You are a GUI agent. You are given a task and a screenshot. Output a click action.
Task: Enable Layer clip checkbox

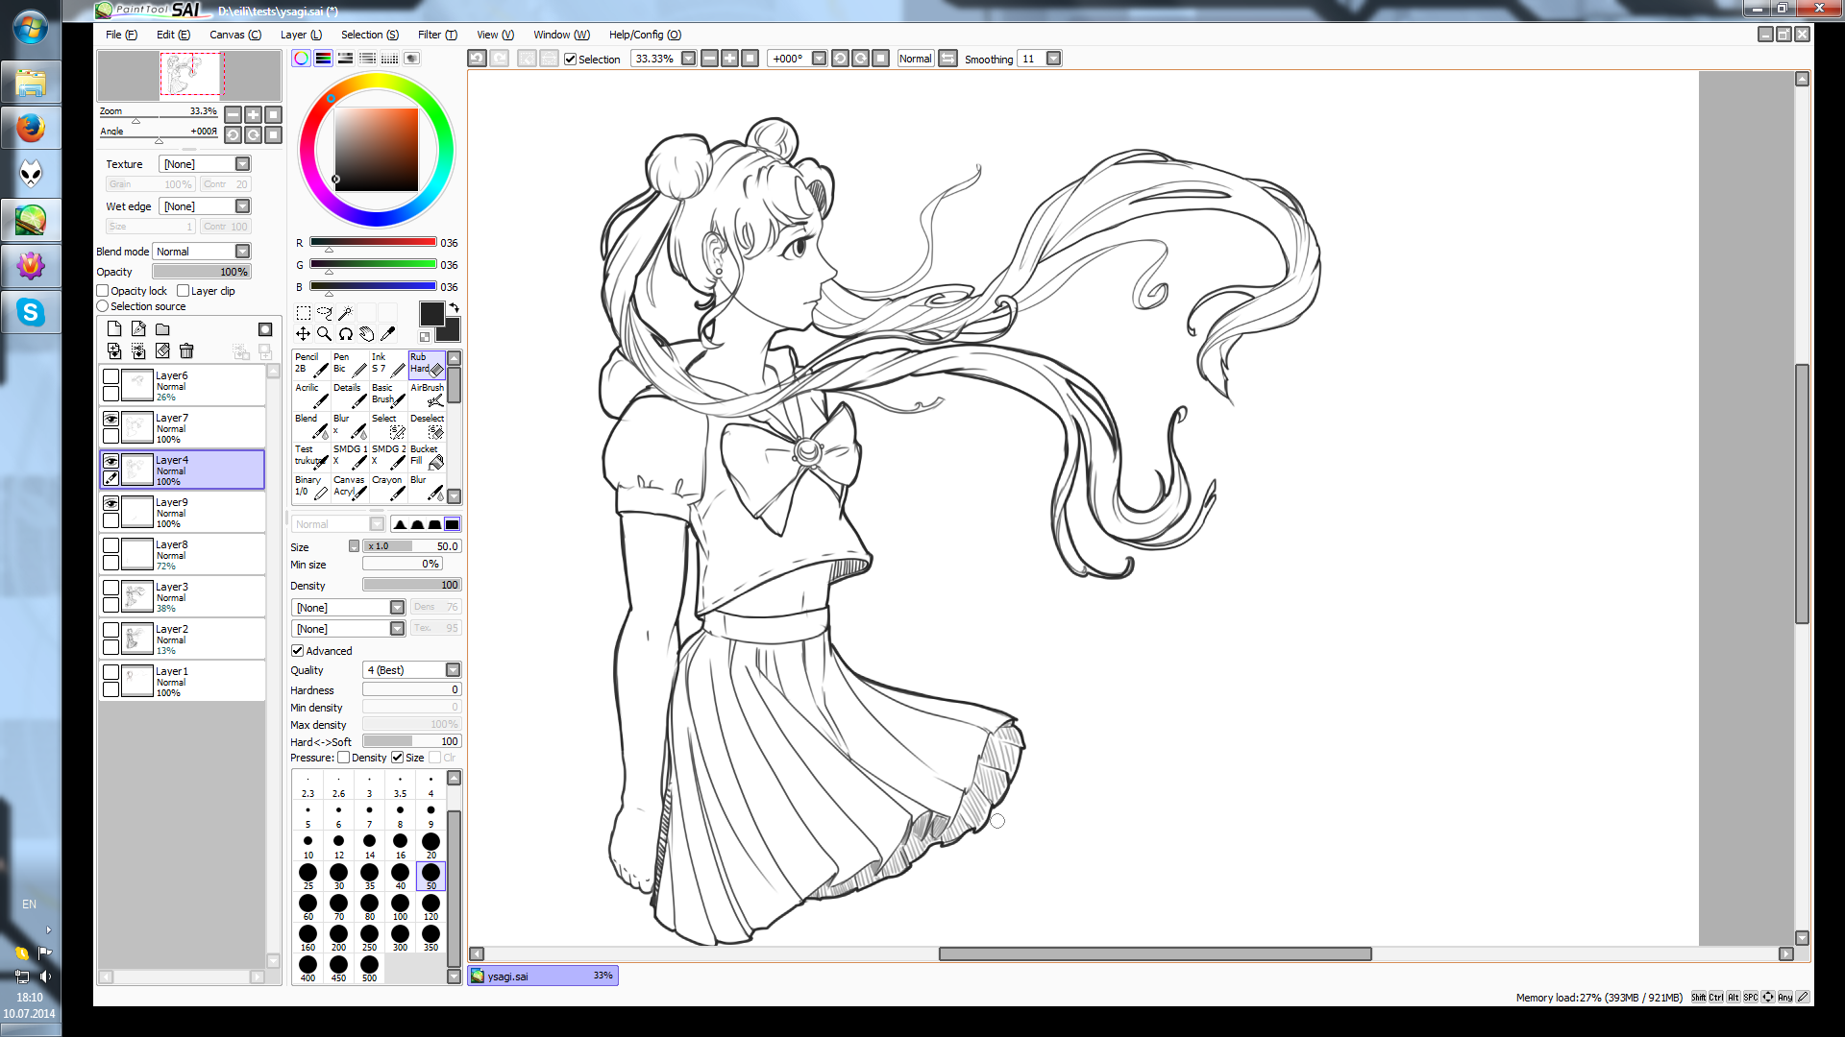[183, 291]
